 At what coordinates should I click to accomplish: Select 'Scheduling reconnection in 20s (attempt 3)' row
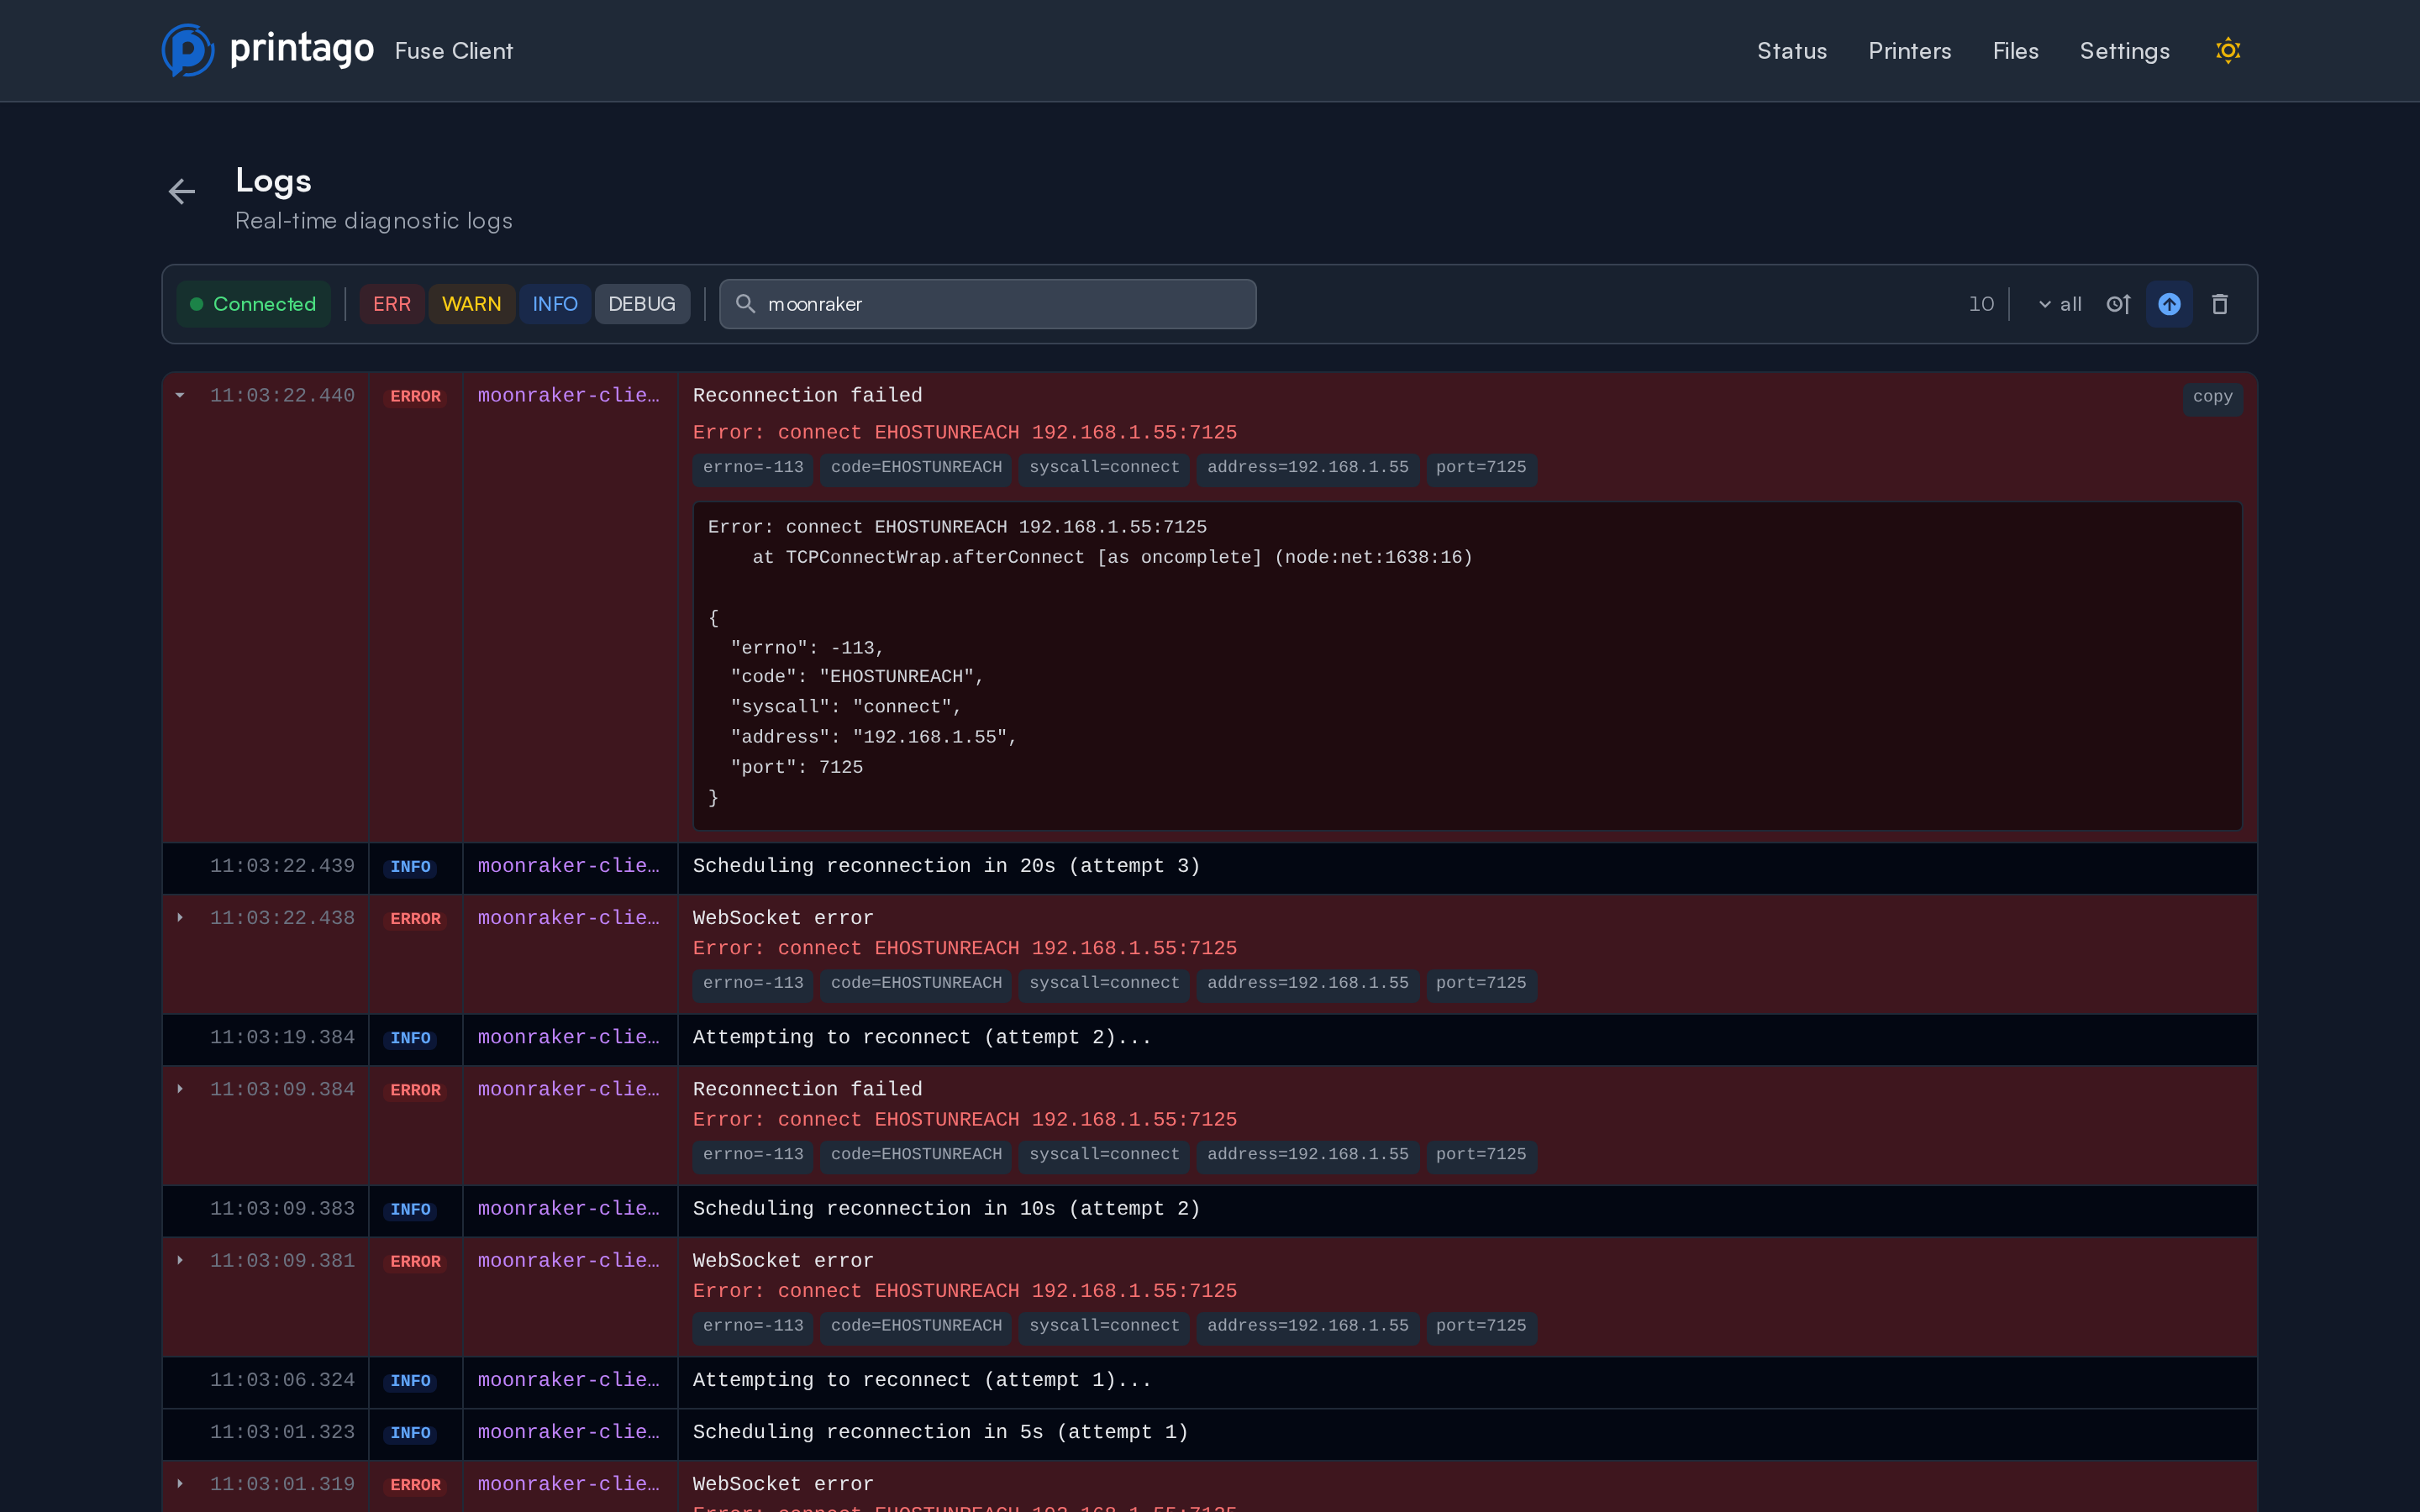(1209, 867)
